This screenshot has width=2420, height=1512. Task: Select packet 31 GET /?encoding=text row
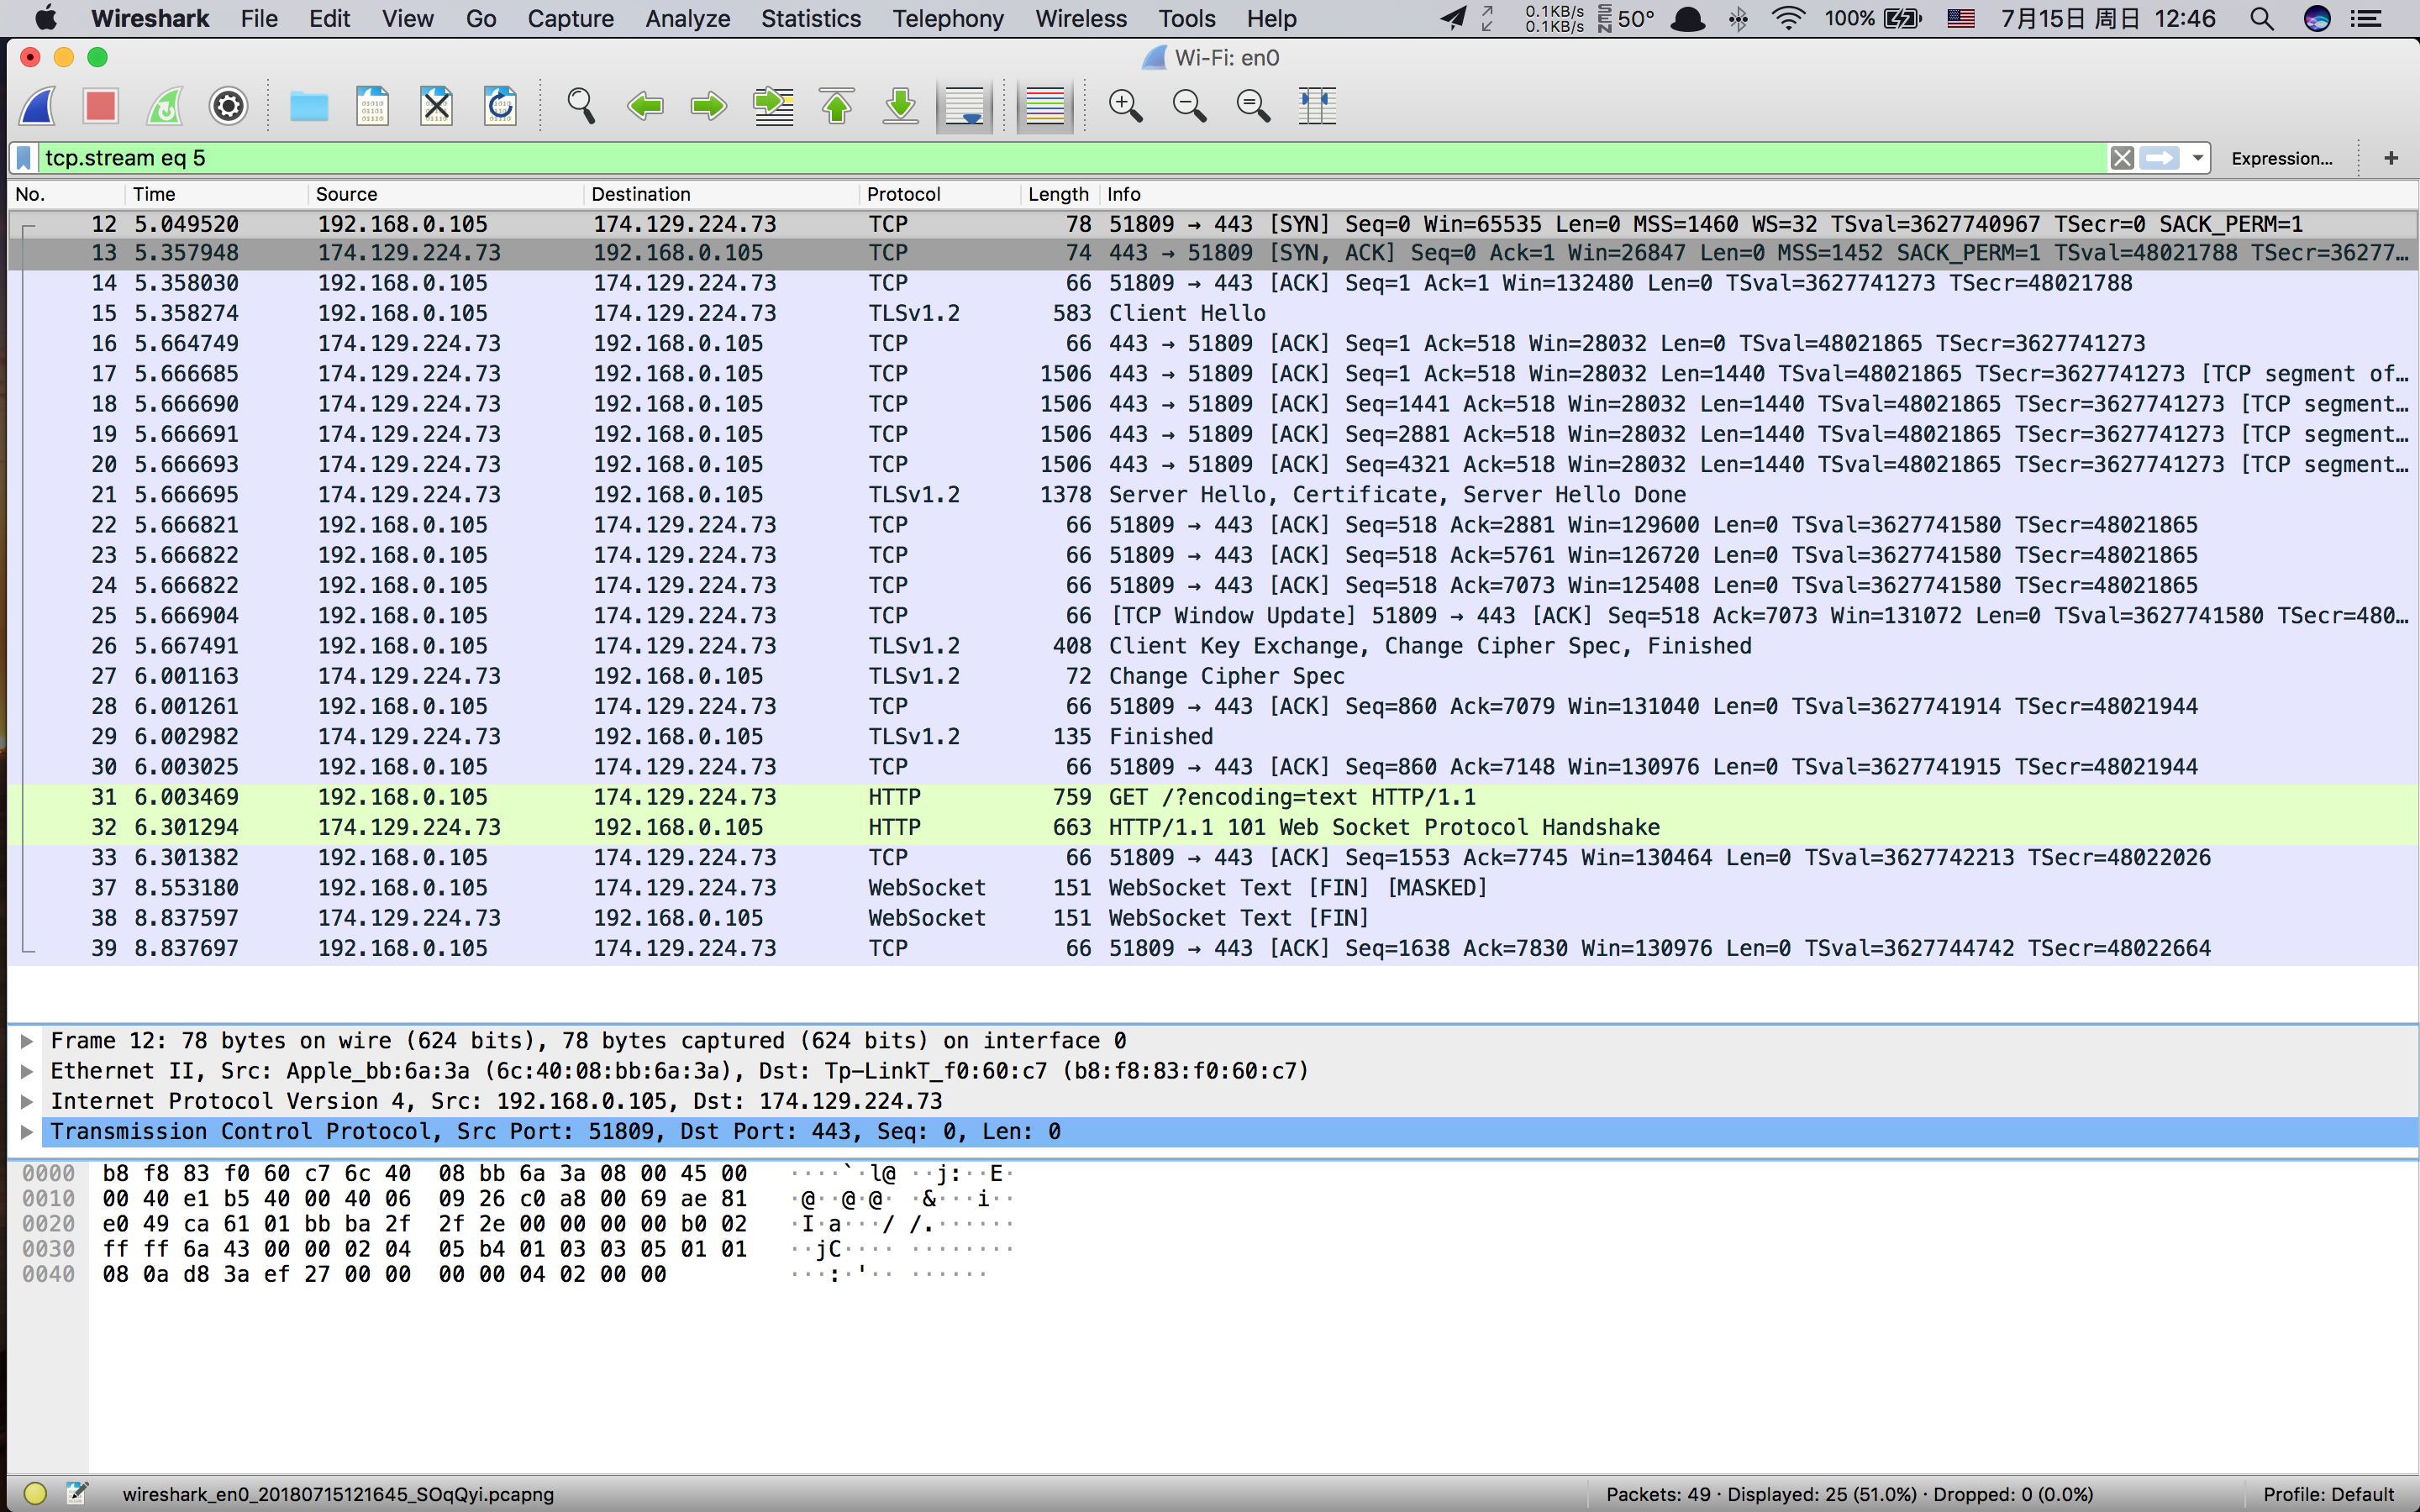point(1212,796)
